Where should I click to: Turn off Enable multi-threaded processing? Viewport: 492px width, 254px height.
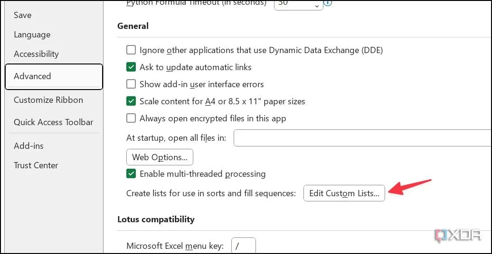[131, 174]
